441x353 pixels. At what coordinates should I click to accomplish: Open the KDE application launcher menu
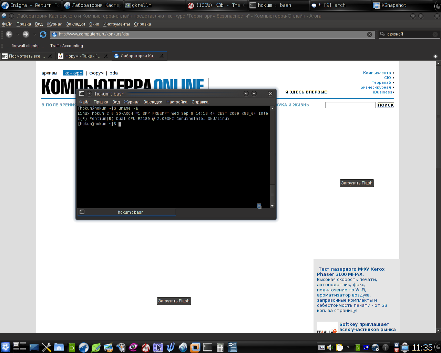pos(6,347)
